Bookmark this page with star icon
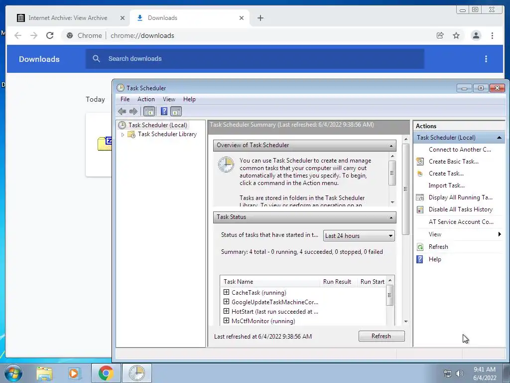The width and height of the screenshot is (510, 383). (x=456, y=35)
